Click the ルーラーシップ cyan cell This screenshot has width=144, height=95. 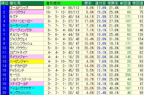[26, 26]
